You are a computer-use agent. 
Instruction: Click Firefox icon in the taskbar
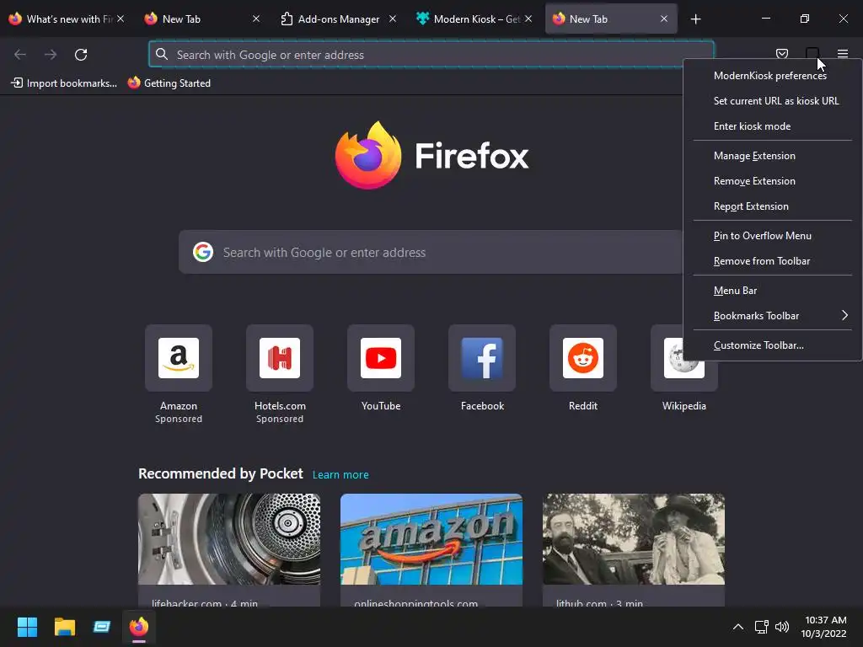click(139, 627)
